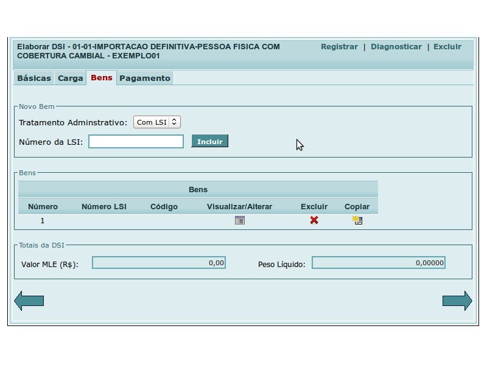
Task: Click the Valor MLE (R$) field
Action: coord(159,263)
